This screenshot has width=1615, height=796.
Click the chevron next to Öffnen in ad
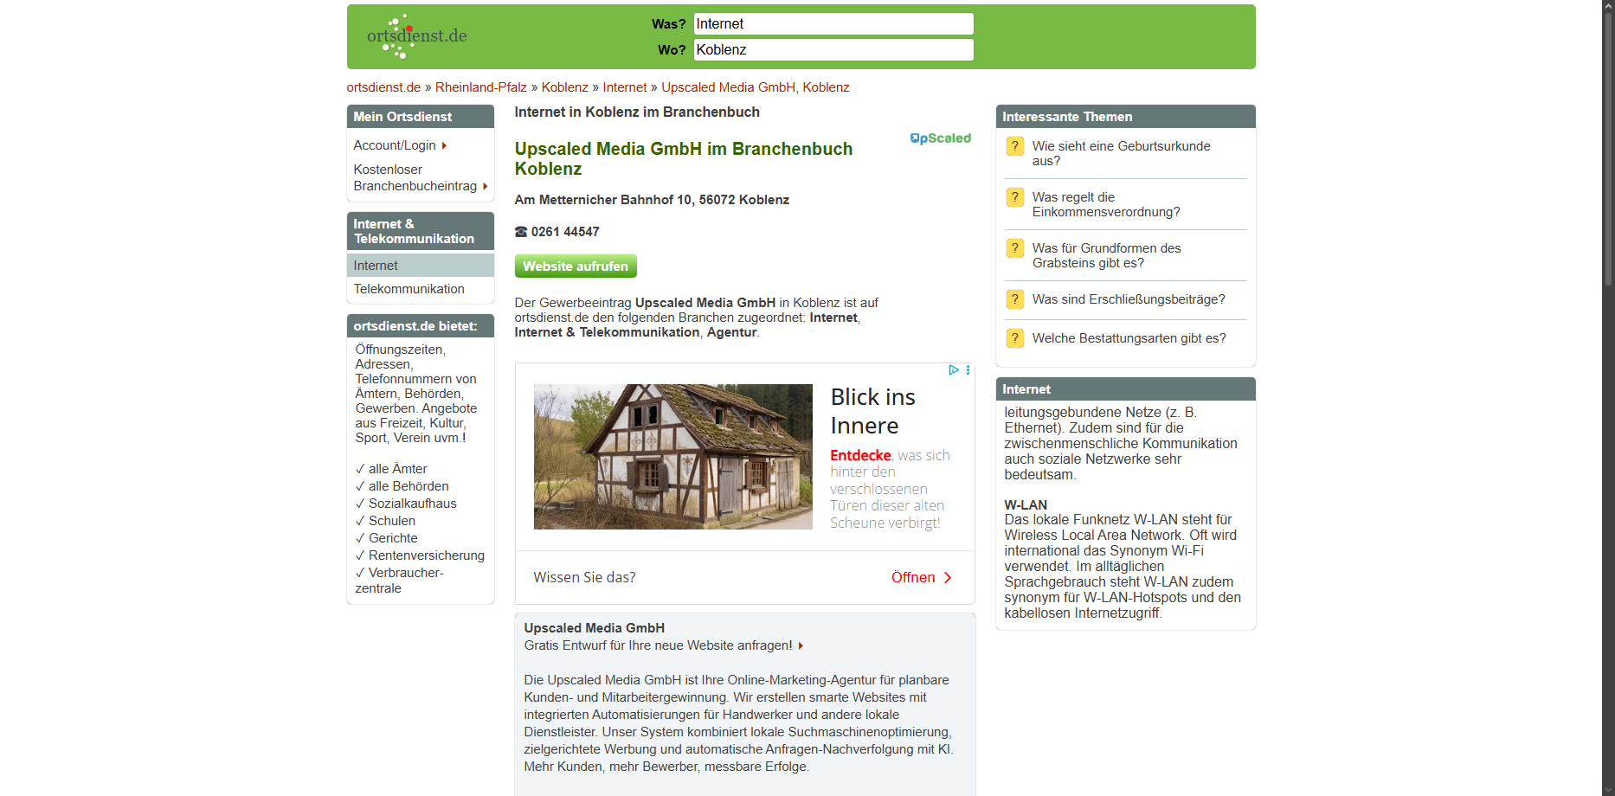948,578
